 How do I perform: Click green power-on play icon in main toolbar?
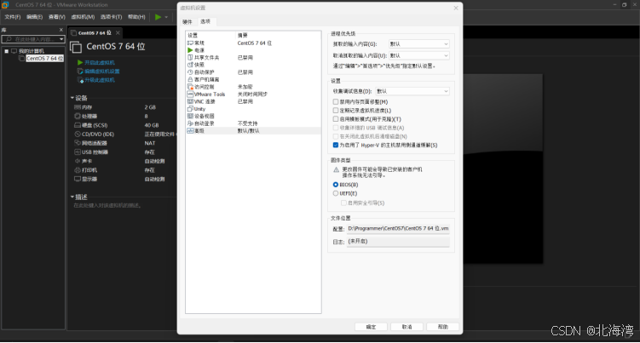pyautogui.click(x=158, y=17)
